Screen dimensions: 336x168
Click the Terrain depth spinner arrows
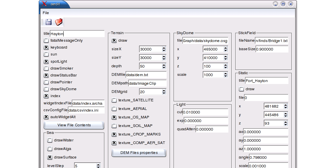(164, 66)
